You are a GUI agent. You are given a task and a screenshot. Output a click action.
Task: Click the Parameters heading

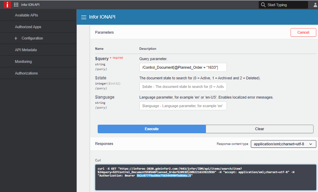point(105,33)
